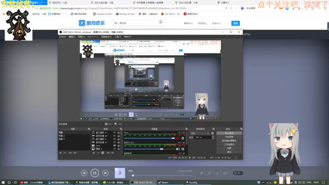Viewport: 329px width, 185px height.
Task: Pop out the Audio Mixer dock
Action: pos(186,129)
